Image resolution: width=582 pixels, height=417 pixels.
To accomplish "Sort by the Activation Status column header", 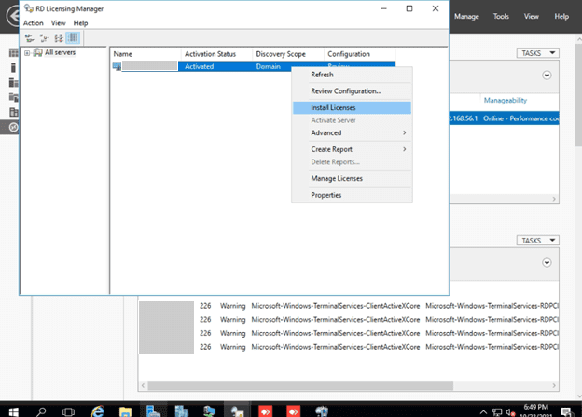I will pyautogui.click(x=216, y=54).
